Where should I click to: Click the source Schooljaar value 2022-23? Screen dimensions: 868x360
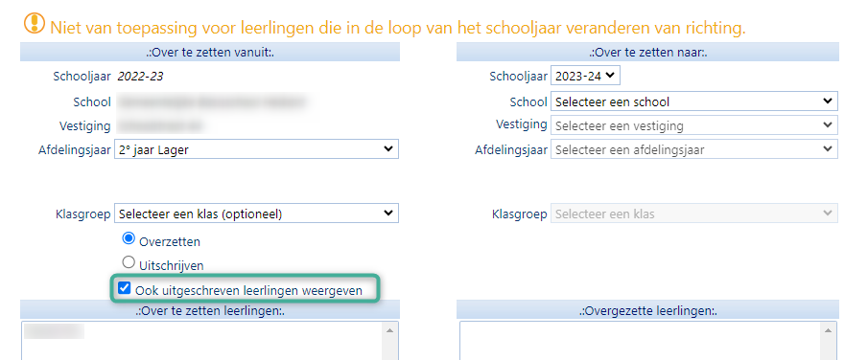click(x=140, y=77)
